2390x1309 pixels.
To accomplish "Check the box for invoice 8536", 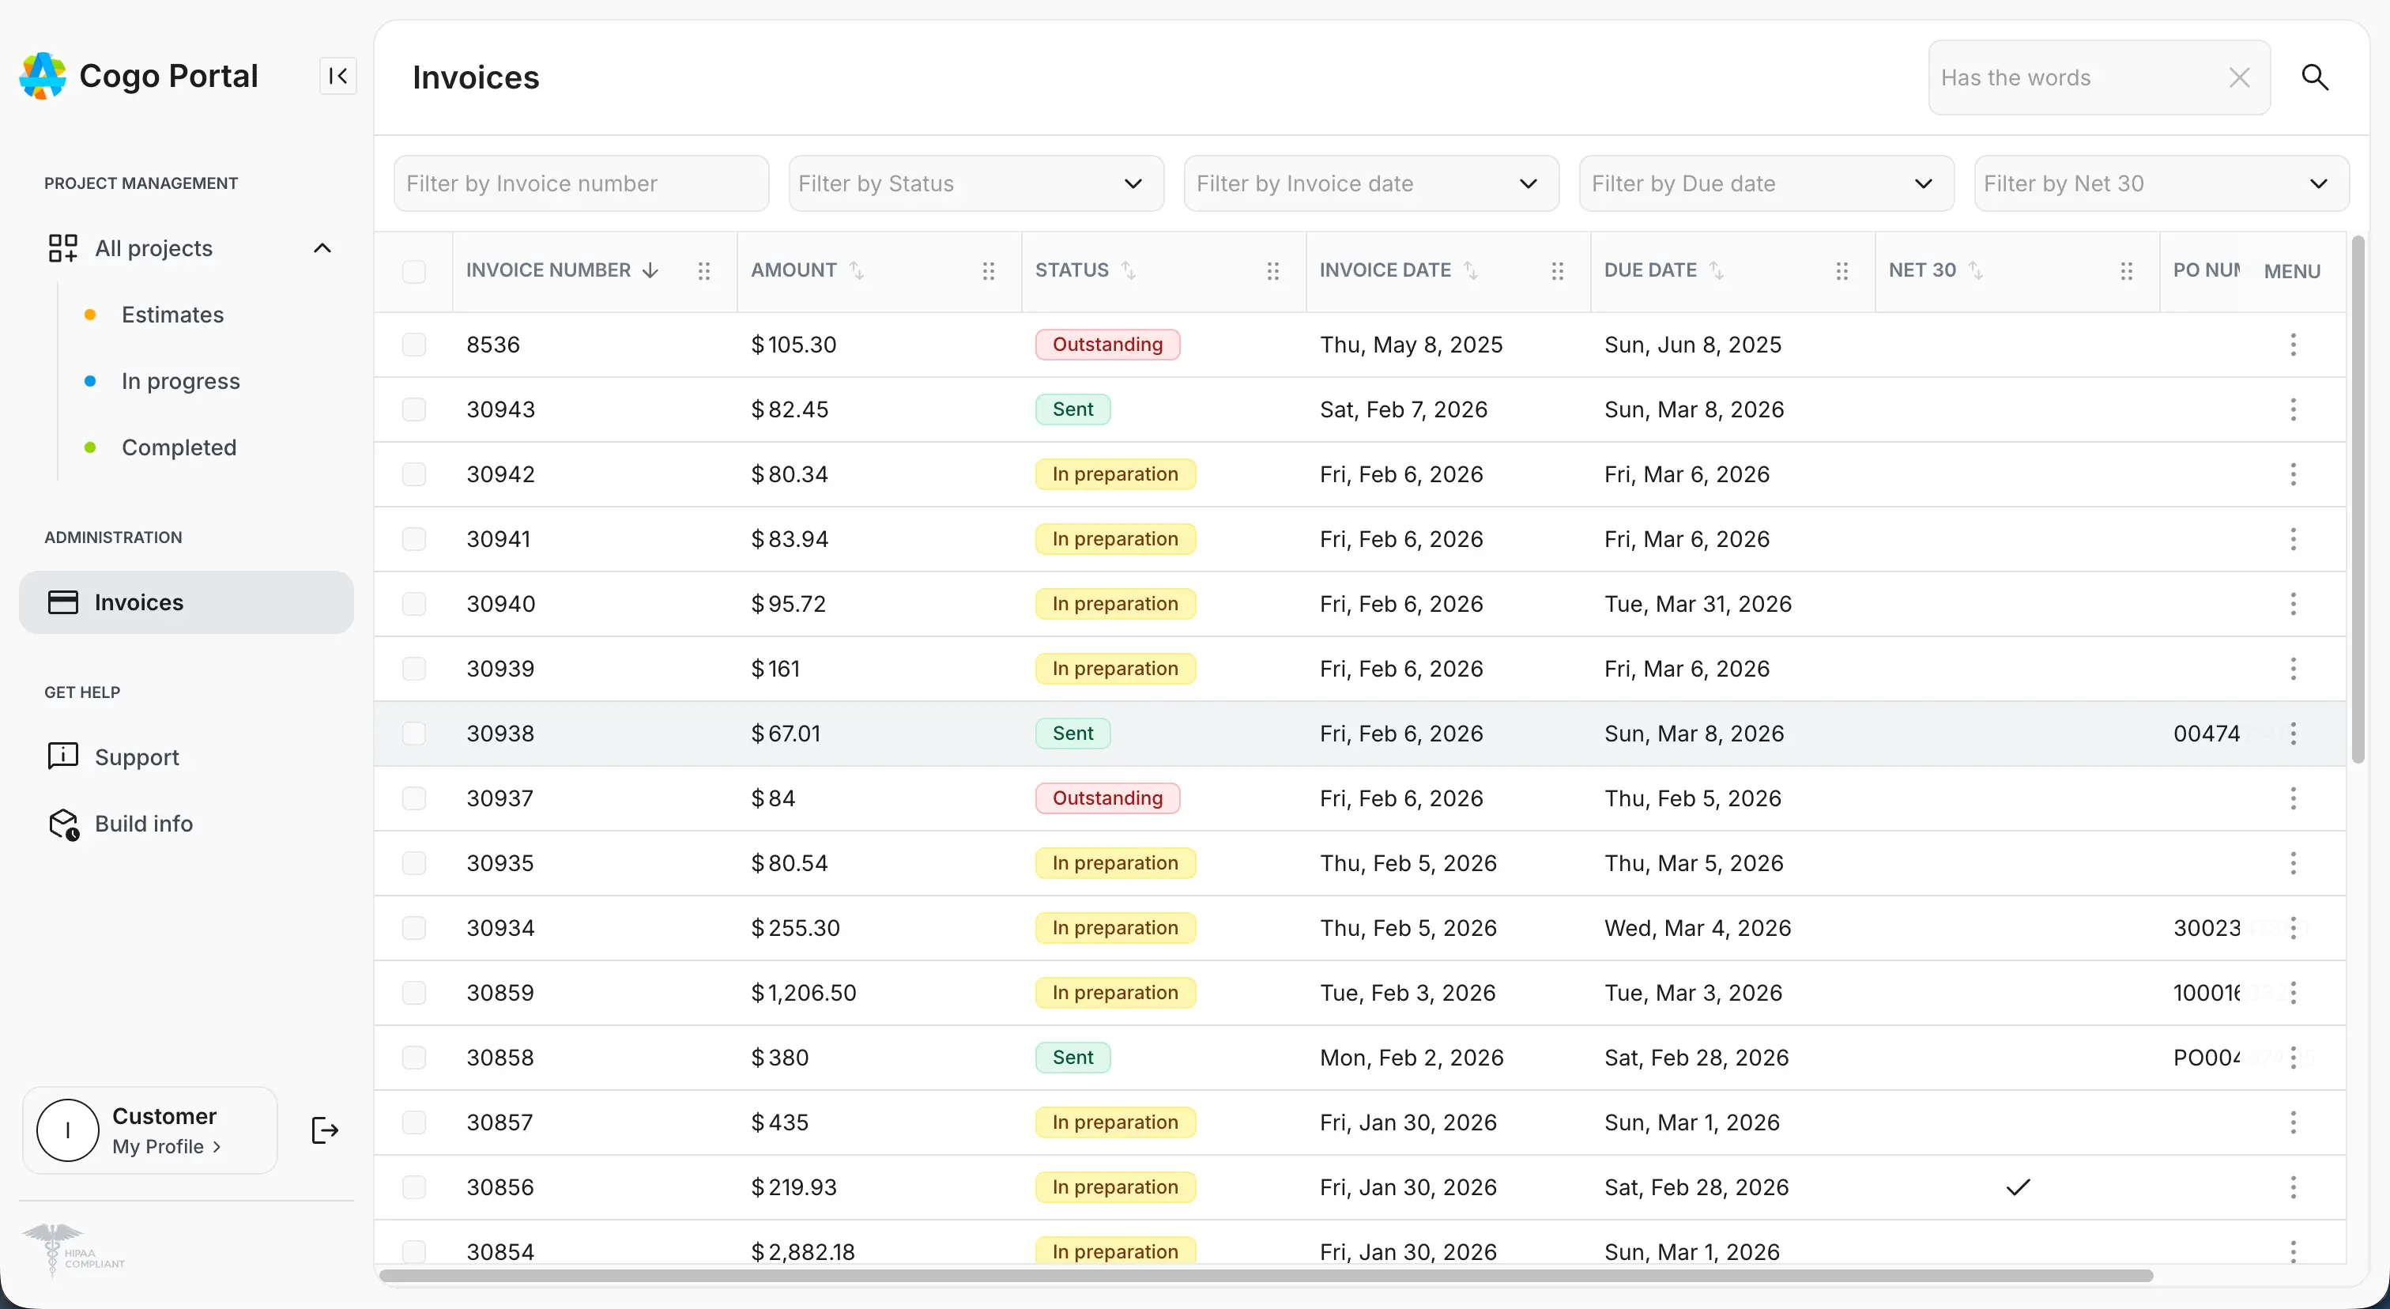I will coord(414,344).
